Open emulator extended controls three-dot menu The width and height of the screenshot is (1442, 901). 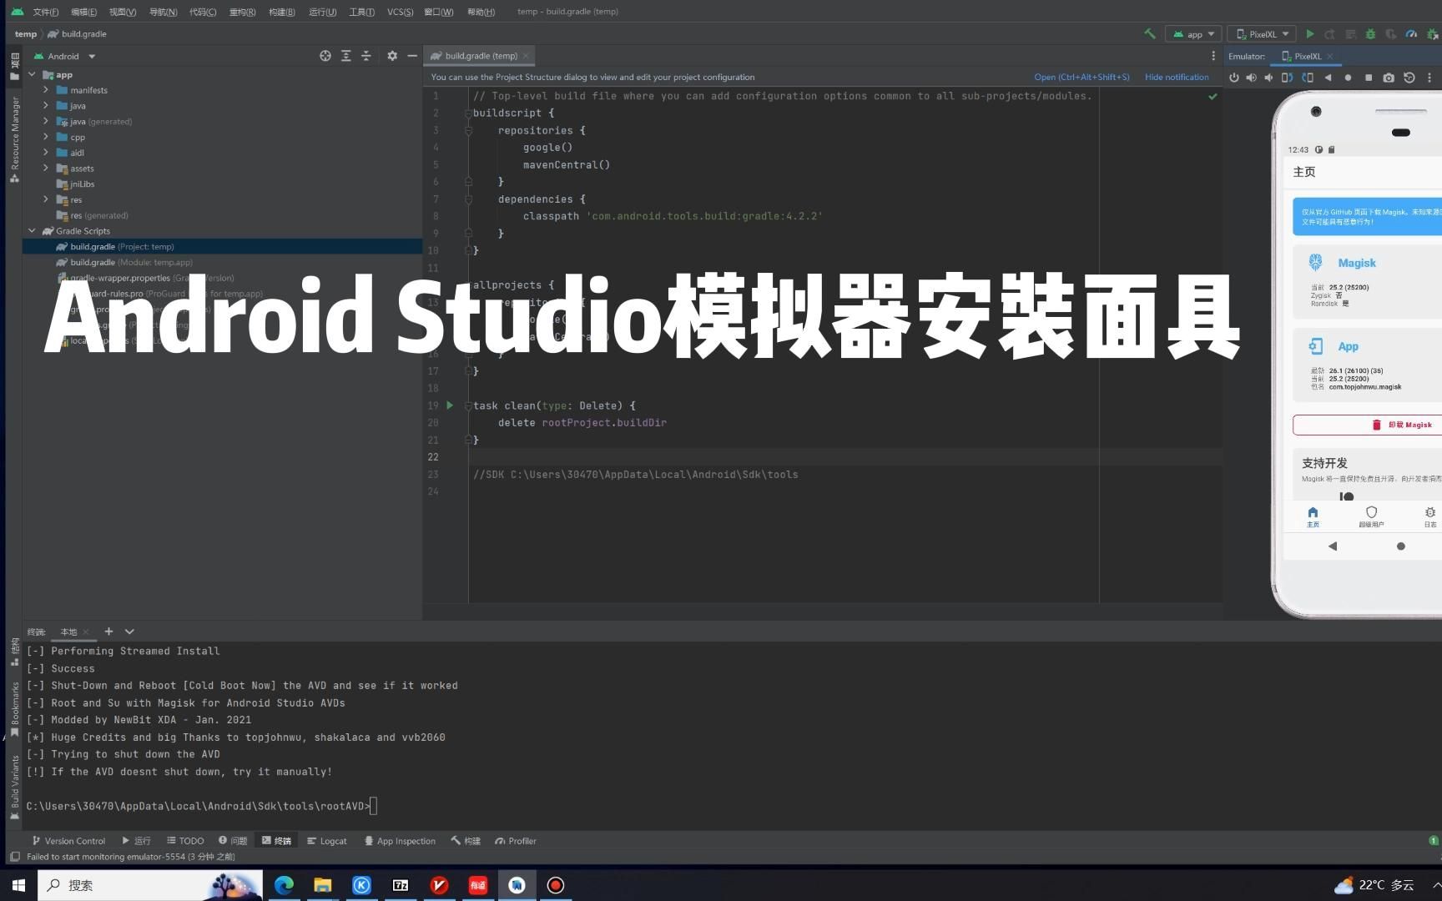pyautogui.click(x=1429, y=78)
